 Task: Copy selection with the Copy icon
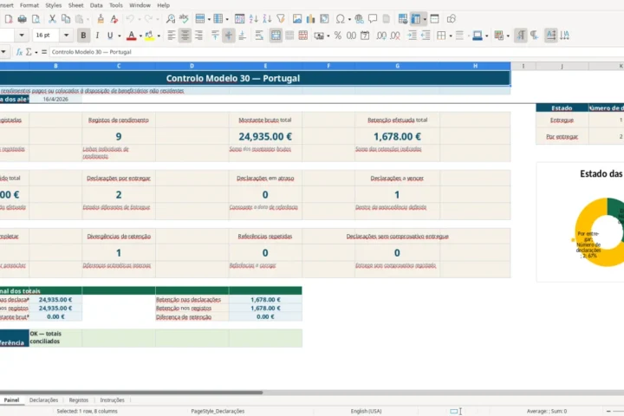(x=66, y=19)
